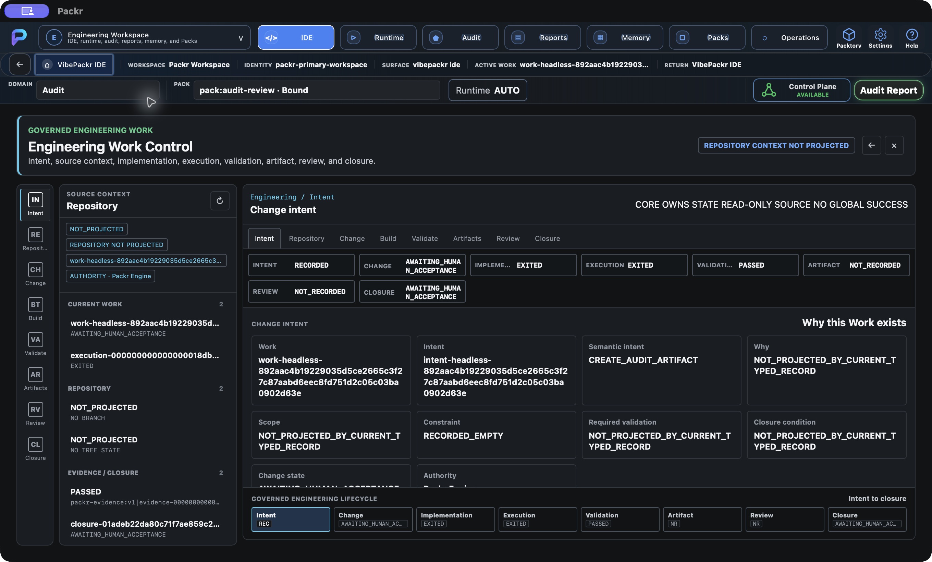Refresh the Source Context Repository panel
This screenshot has height=562, width=932.
click(x=220, y=200)
